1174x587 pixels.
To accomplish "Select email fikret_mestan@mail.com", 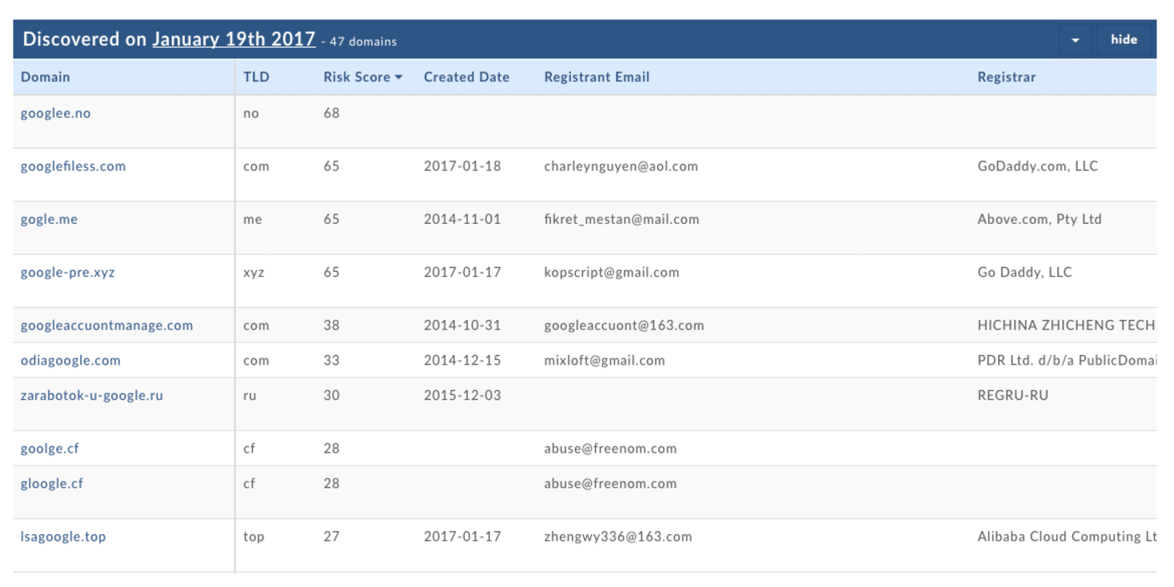I will (621, 219).
